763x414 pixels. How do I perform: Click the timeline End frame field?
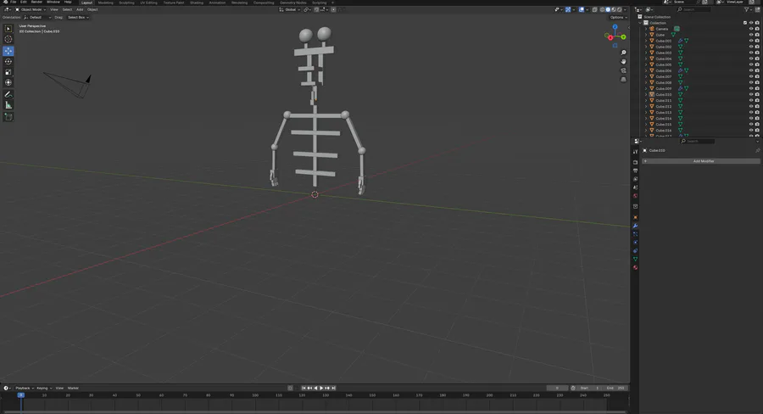tap(615, 389)
